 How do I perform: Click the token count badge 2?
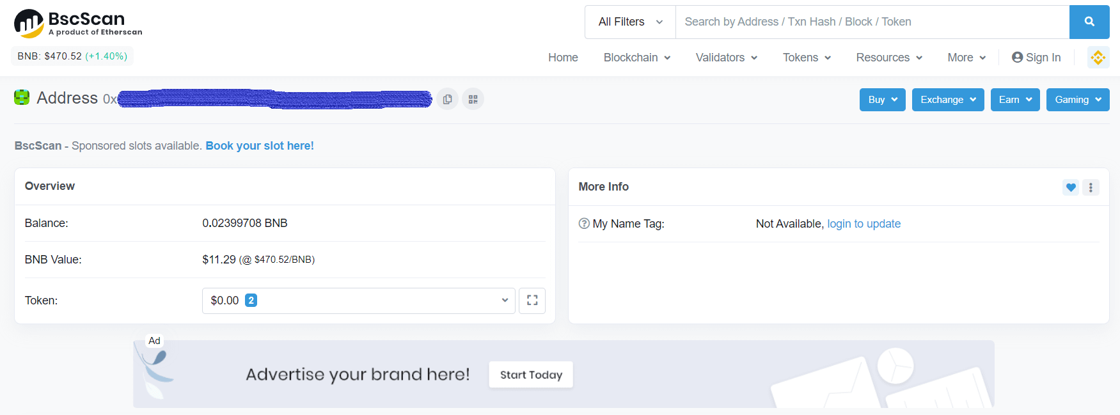click(x=251, y=301)
